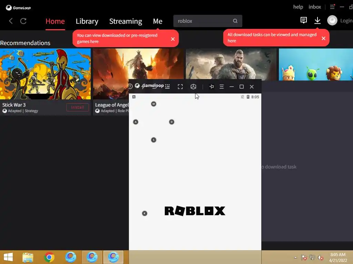Show hidden tray icons arrow
Screen dimensions: 353x264
tap(295, 257)
